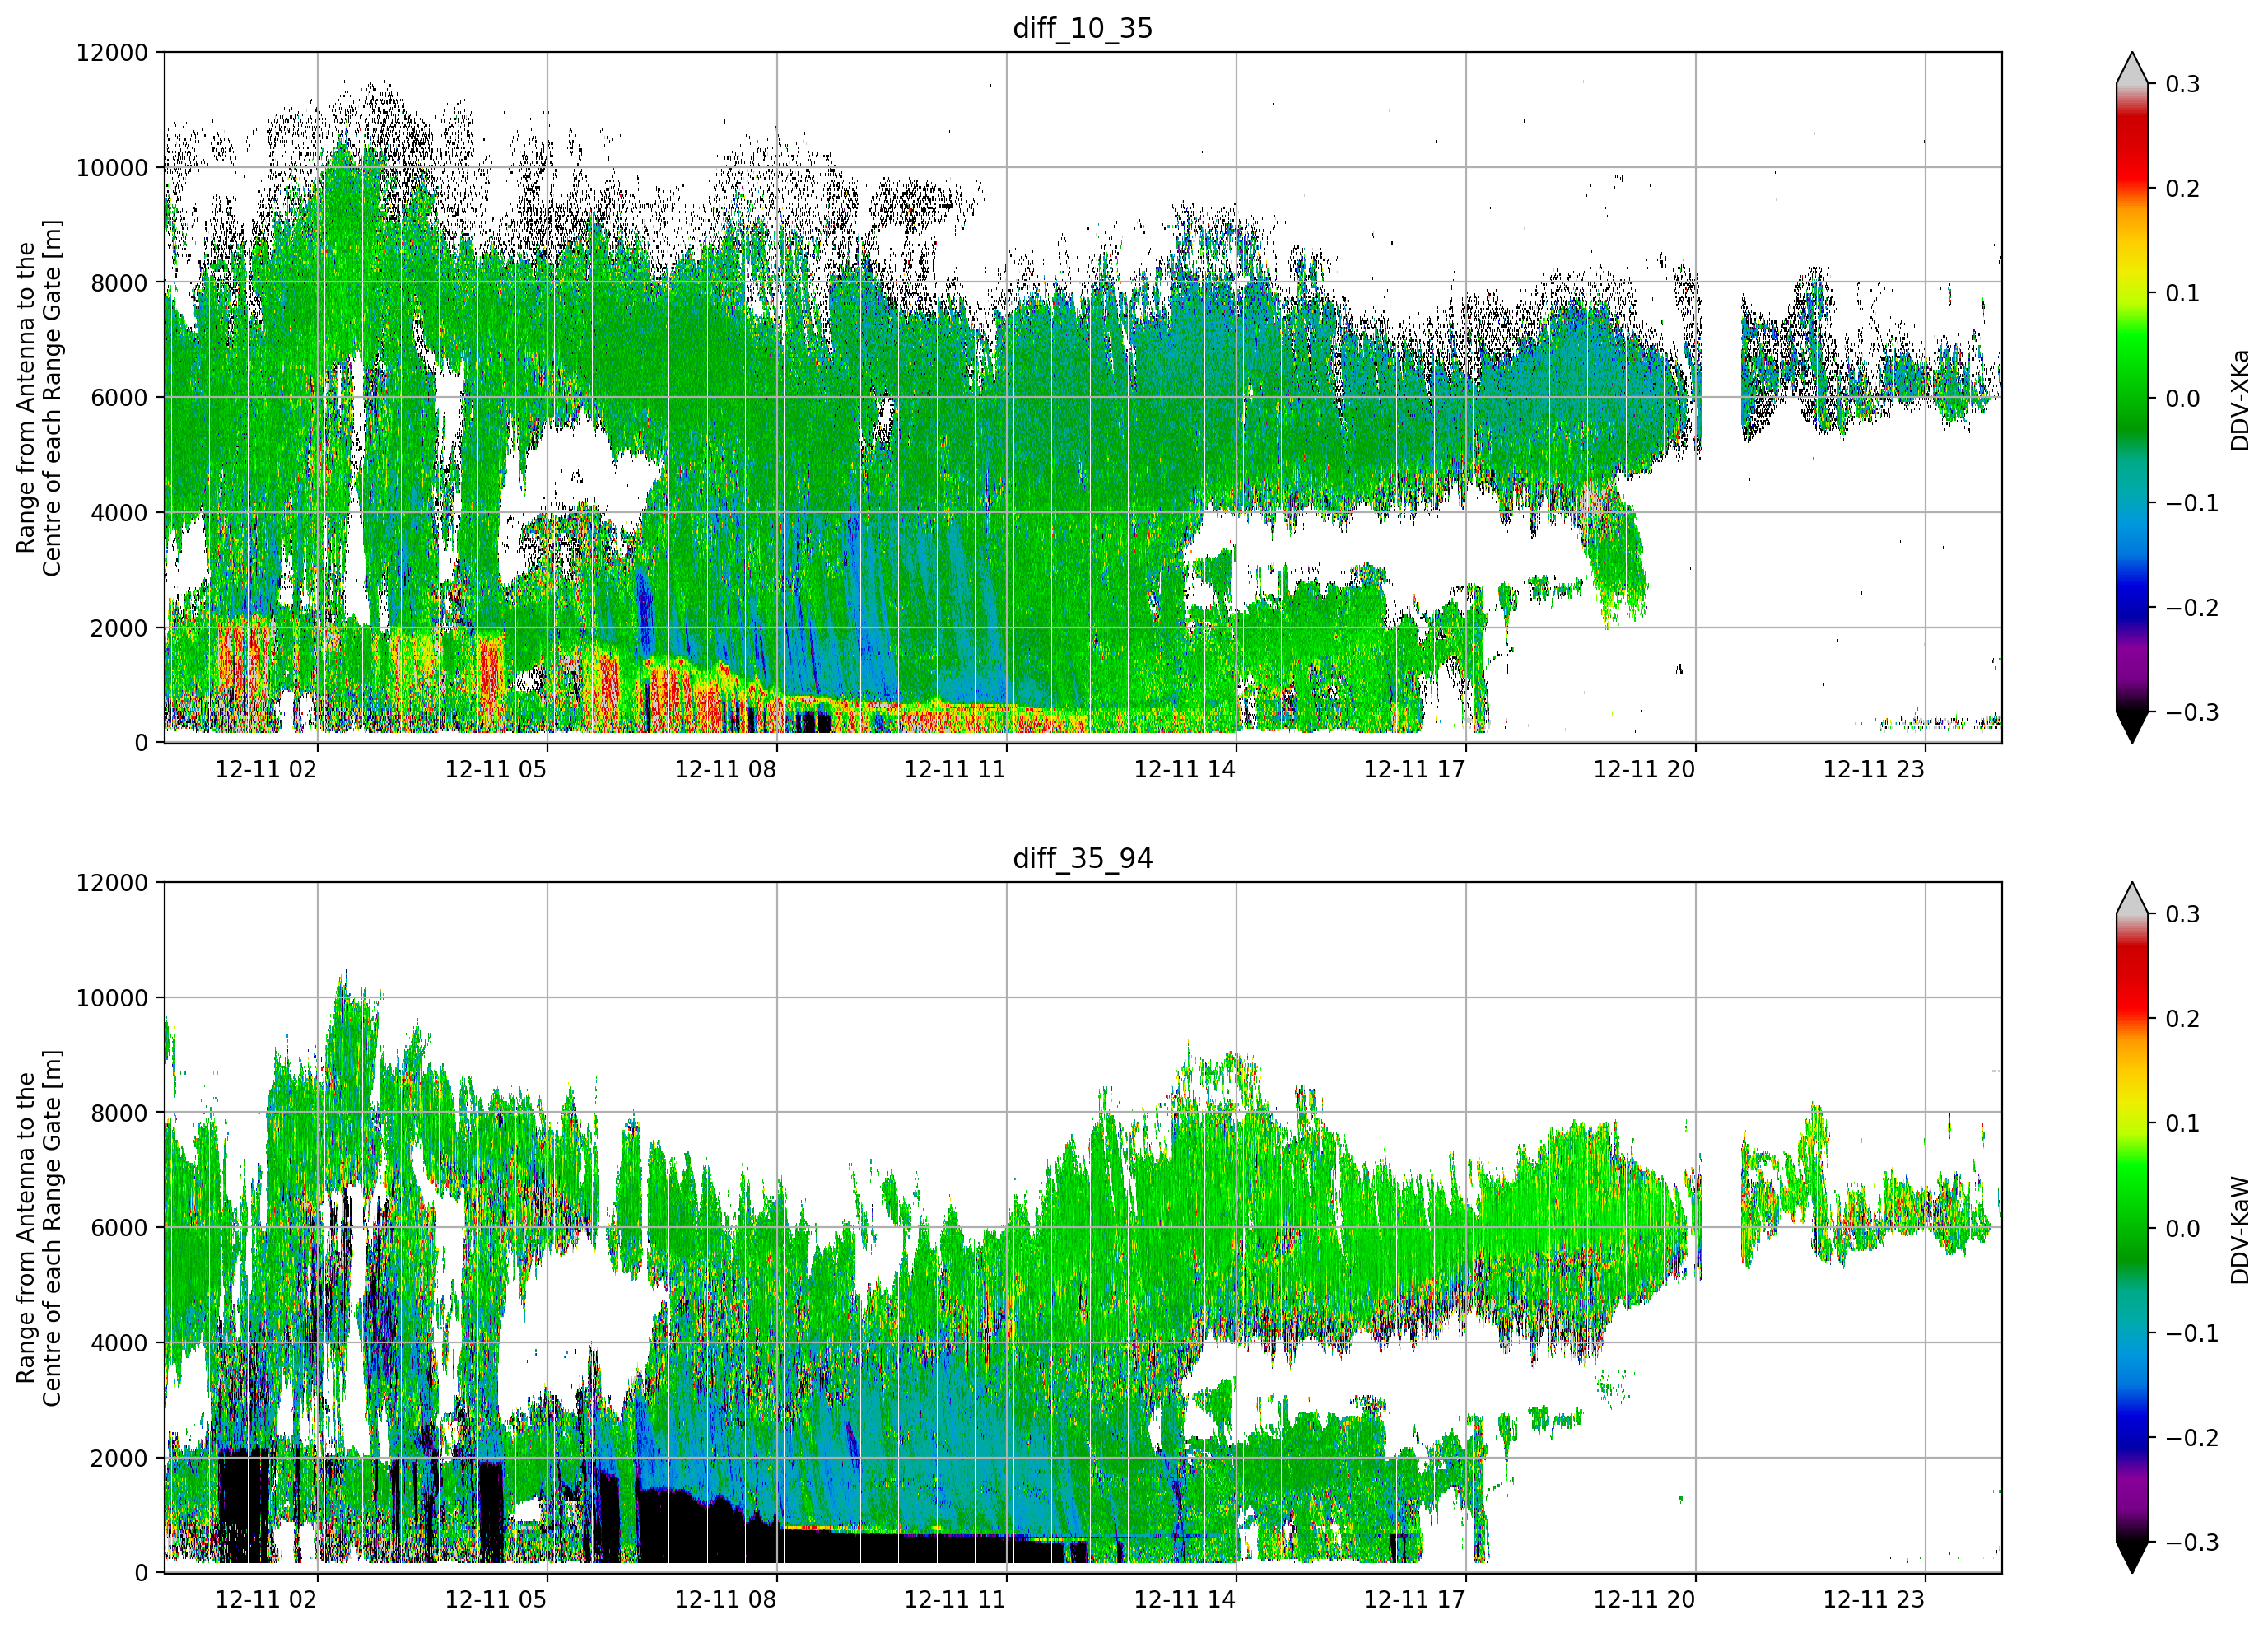This screenshot has width=2268, height=1629.
Task: Click the 0.2 tick on DDV-KaW colorbar
Action: tap(2182, 1019)
